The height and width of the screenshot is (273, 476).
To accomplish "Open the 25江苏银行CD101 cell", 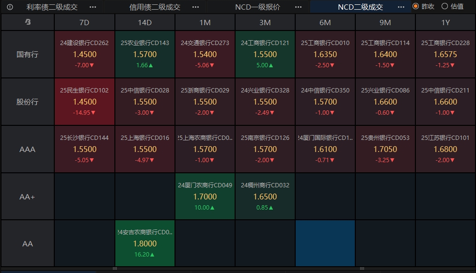I will [445, 150].
